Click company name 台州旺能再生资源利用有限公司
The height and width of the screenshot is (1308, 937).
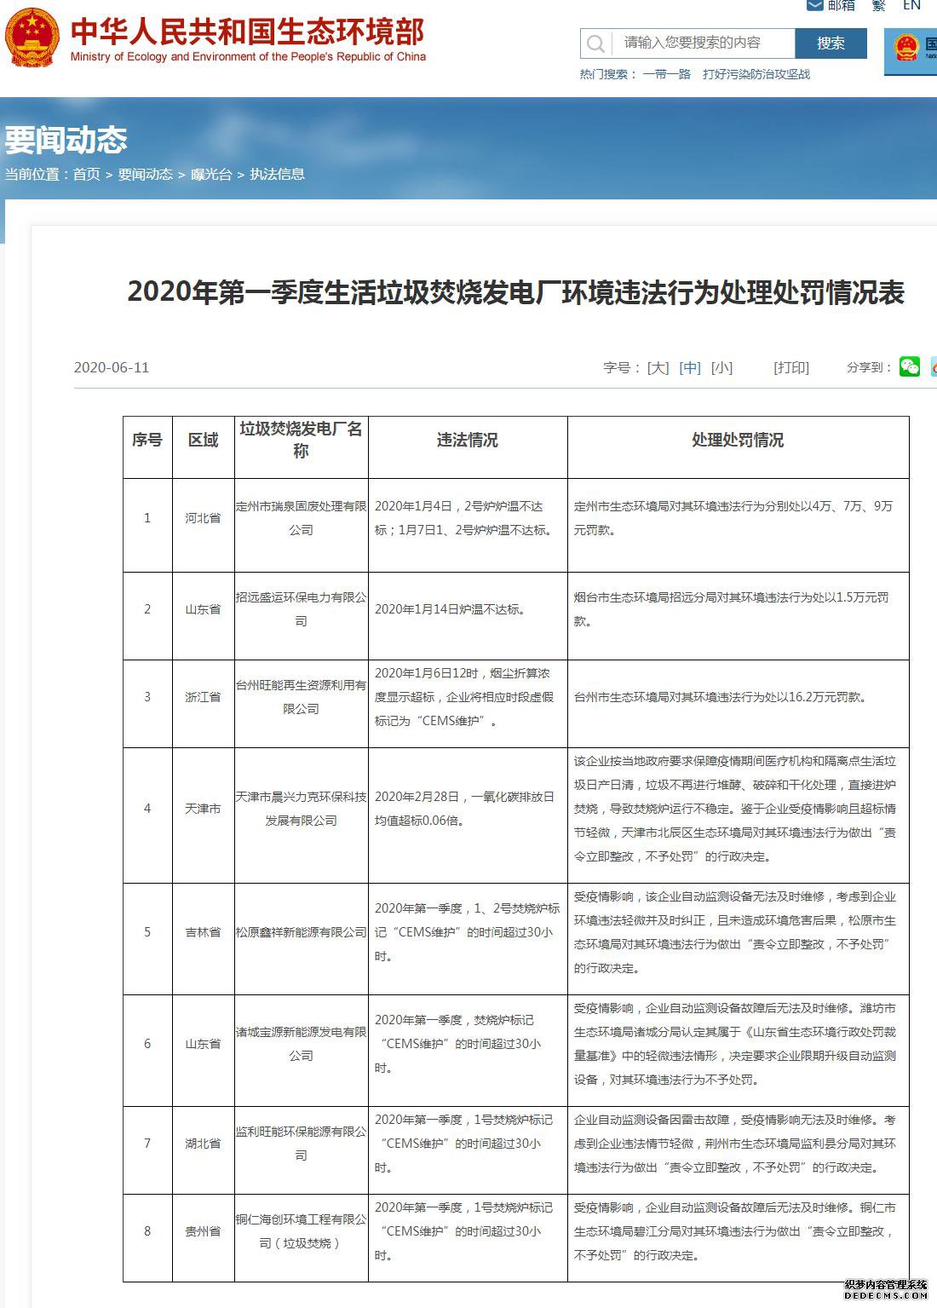[301, 697]
